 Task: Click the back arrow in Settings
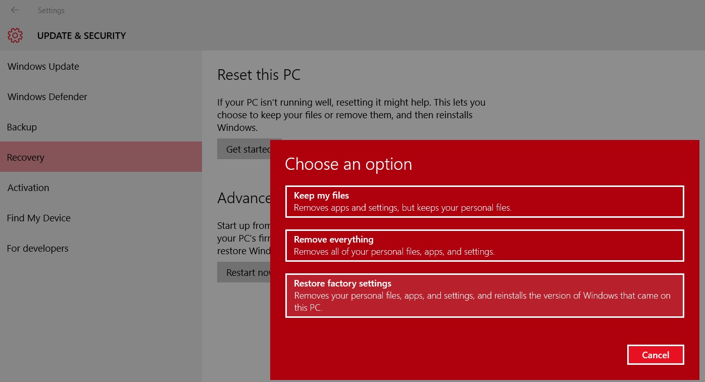[15, 10]
